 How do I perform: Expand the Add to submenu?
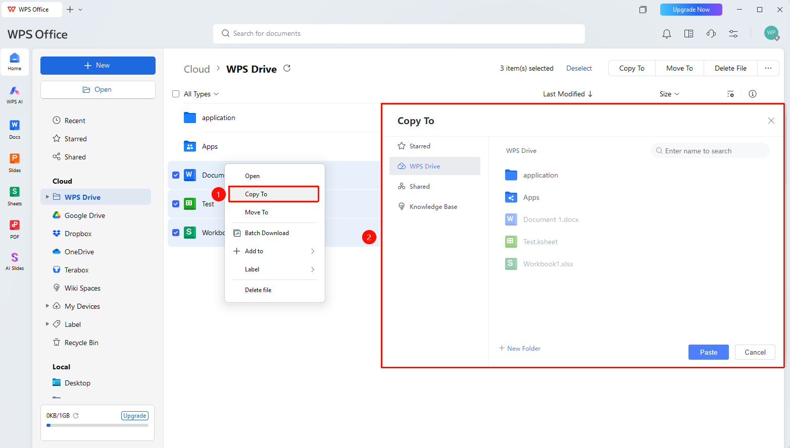274,251
